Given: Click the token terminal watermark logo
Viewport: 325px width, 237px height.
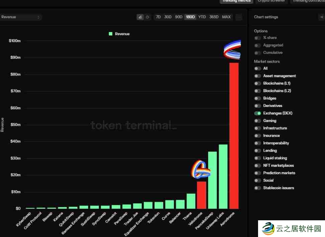Looking at the screenshot, I should tap(133, 125).
